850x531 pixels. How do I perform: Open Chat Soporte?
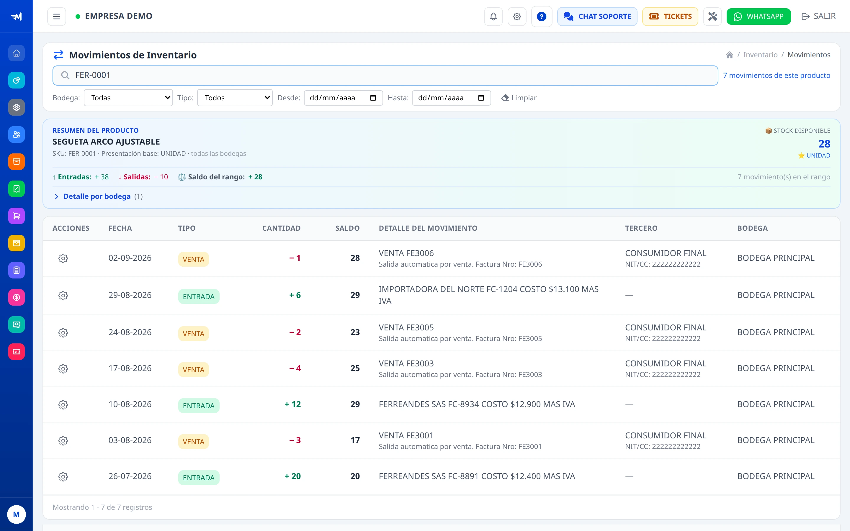point(597,17)
